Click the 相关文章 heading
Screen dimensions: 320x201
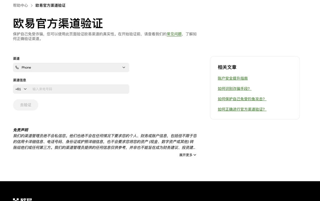coord(227,67)
